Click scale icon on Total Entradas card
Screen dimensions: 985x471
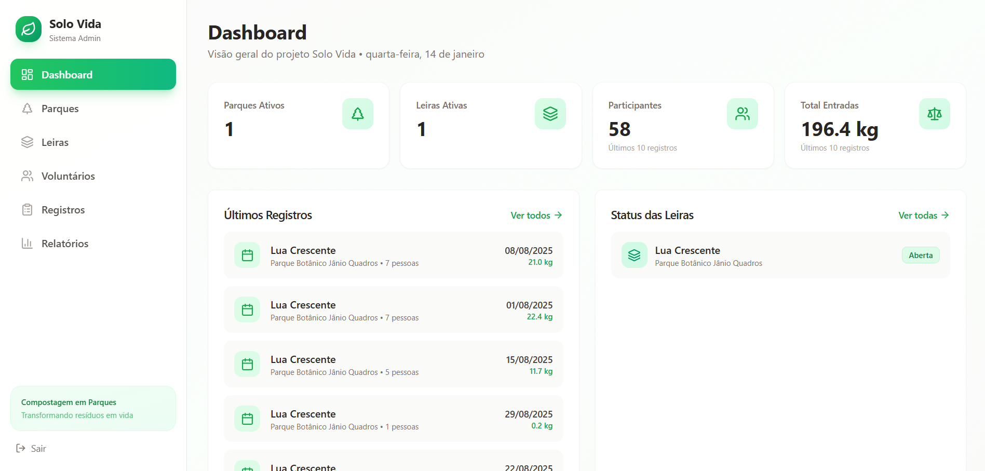[x=935, y=114]
